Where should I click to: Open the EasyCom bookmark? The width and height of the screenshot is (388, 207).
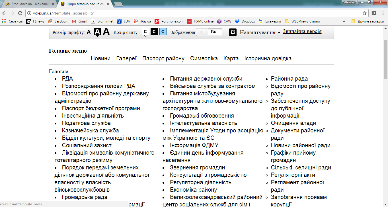(58, 21)
